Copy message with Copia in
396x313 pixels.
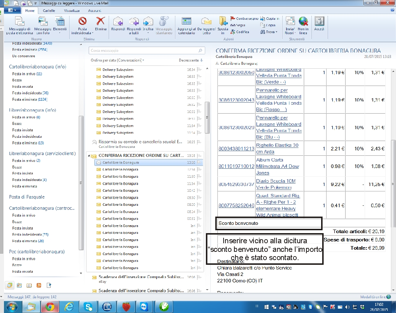pyautogui.click(x=270, y=18)
